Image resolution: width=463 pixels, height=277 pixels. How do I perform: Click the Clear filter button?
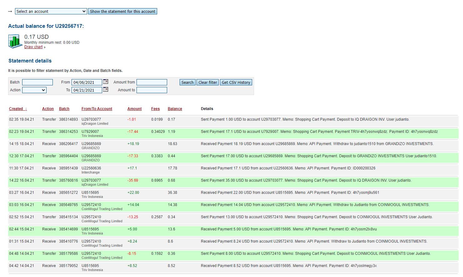click(207, 83)
